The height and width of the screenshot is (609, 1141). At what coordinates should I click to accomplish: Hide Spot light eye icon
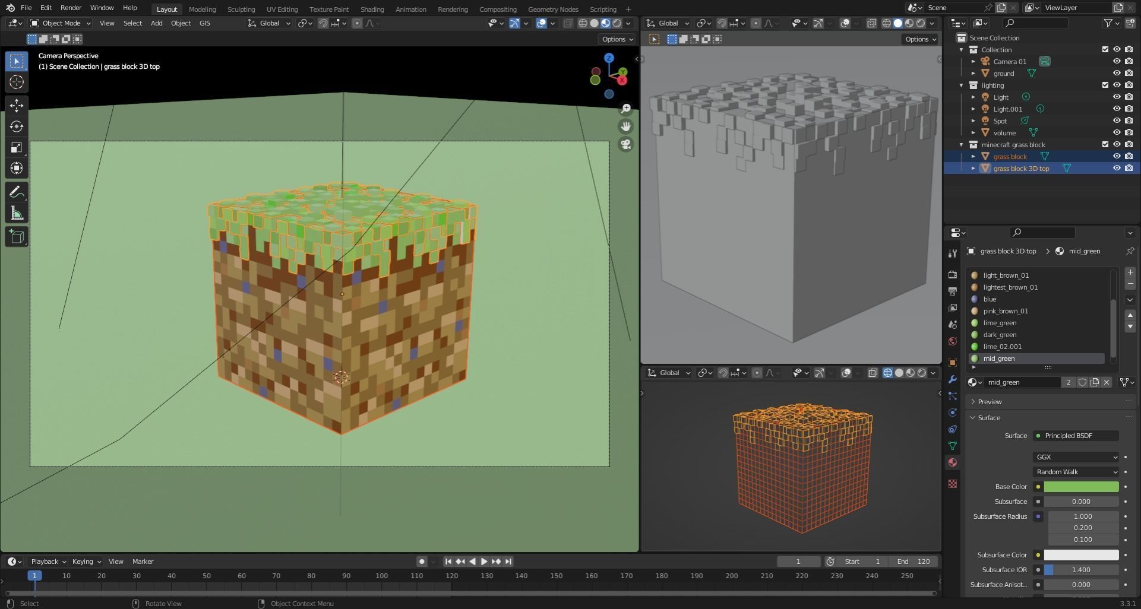coord(1117,121)
